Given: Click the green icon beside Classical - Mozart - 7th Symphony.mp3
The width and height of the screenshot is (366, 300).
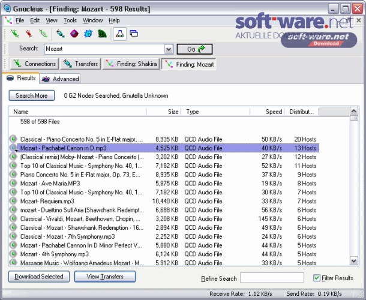Looking at the screenshot, I should 13,236.
